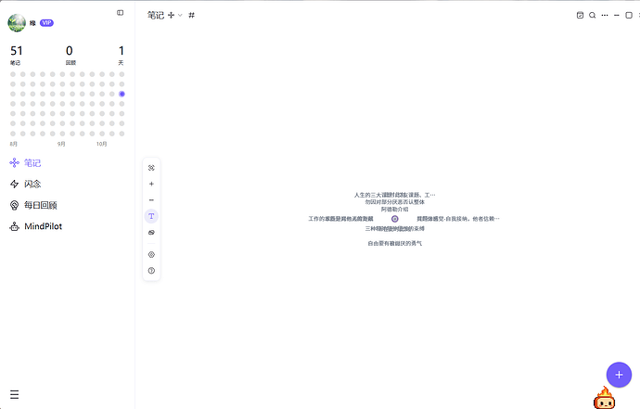Open MindPilot in the sidebar

point(36,226)
